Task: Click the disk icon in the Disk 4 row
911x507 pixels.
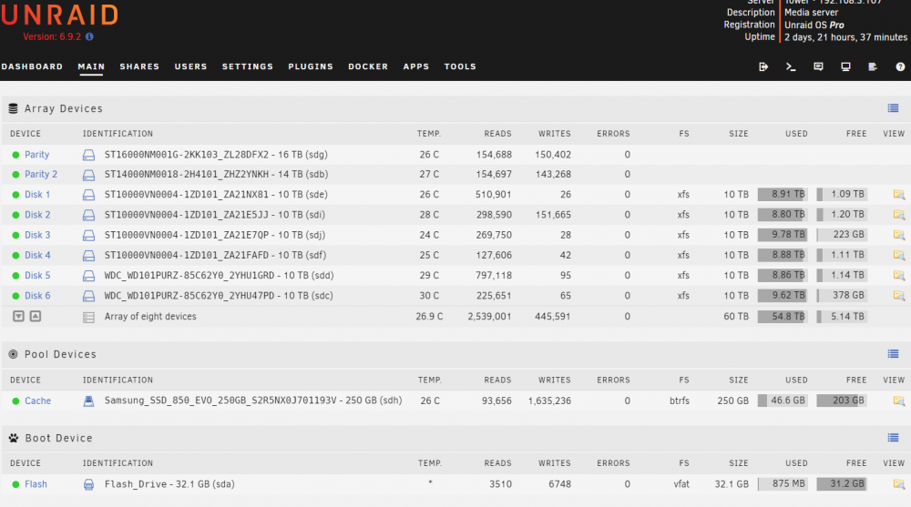Action: [x=88, y=256]
